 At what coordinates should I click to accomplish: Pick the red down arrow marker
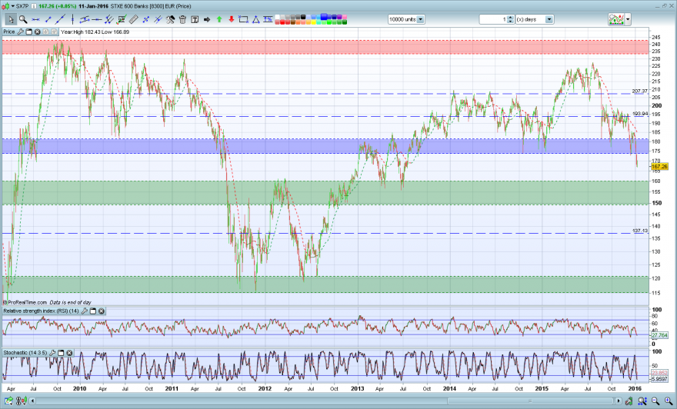click(232, 19)
